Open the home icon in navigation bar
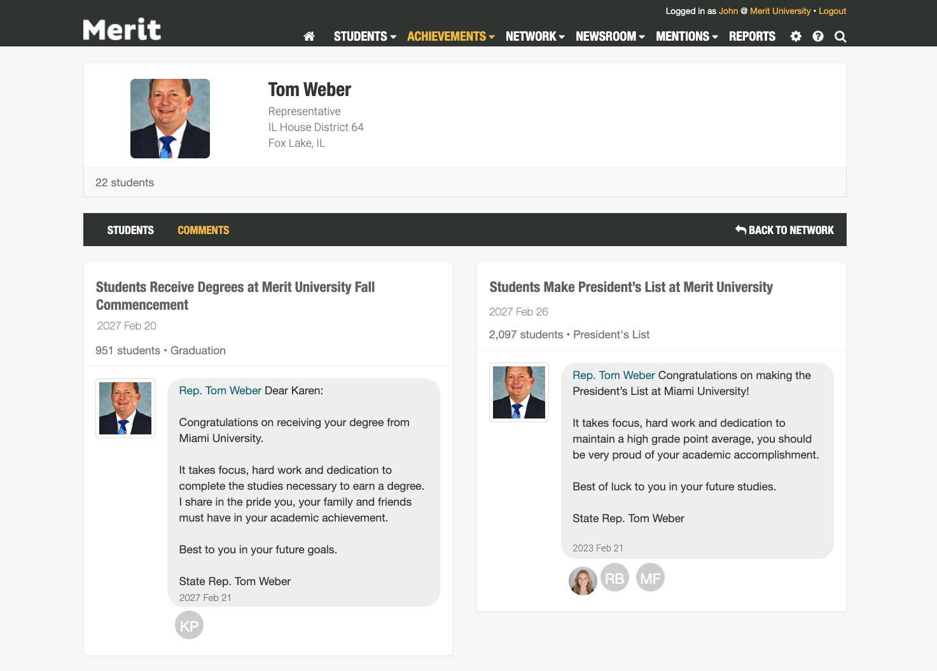Image resolution: width=937 pixels, height=671 pixels. click(309, 36)
